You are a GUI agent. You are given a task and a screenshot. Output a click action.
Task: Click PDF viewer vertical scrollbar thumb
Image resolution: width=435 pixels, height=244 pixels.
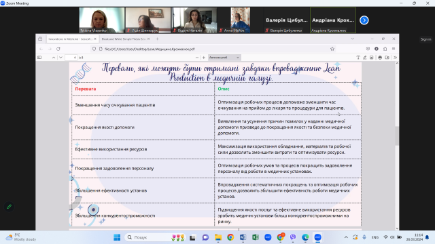click(x=397, y=136)
